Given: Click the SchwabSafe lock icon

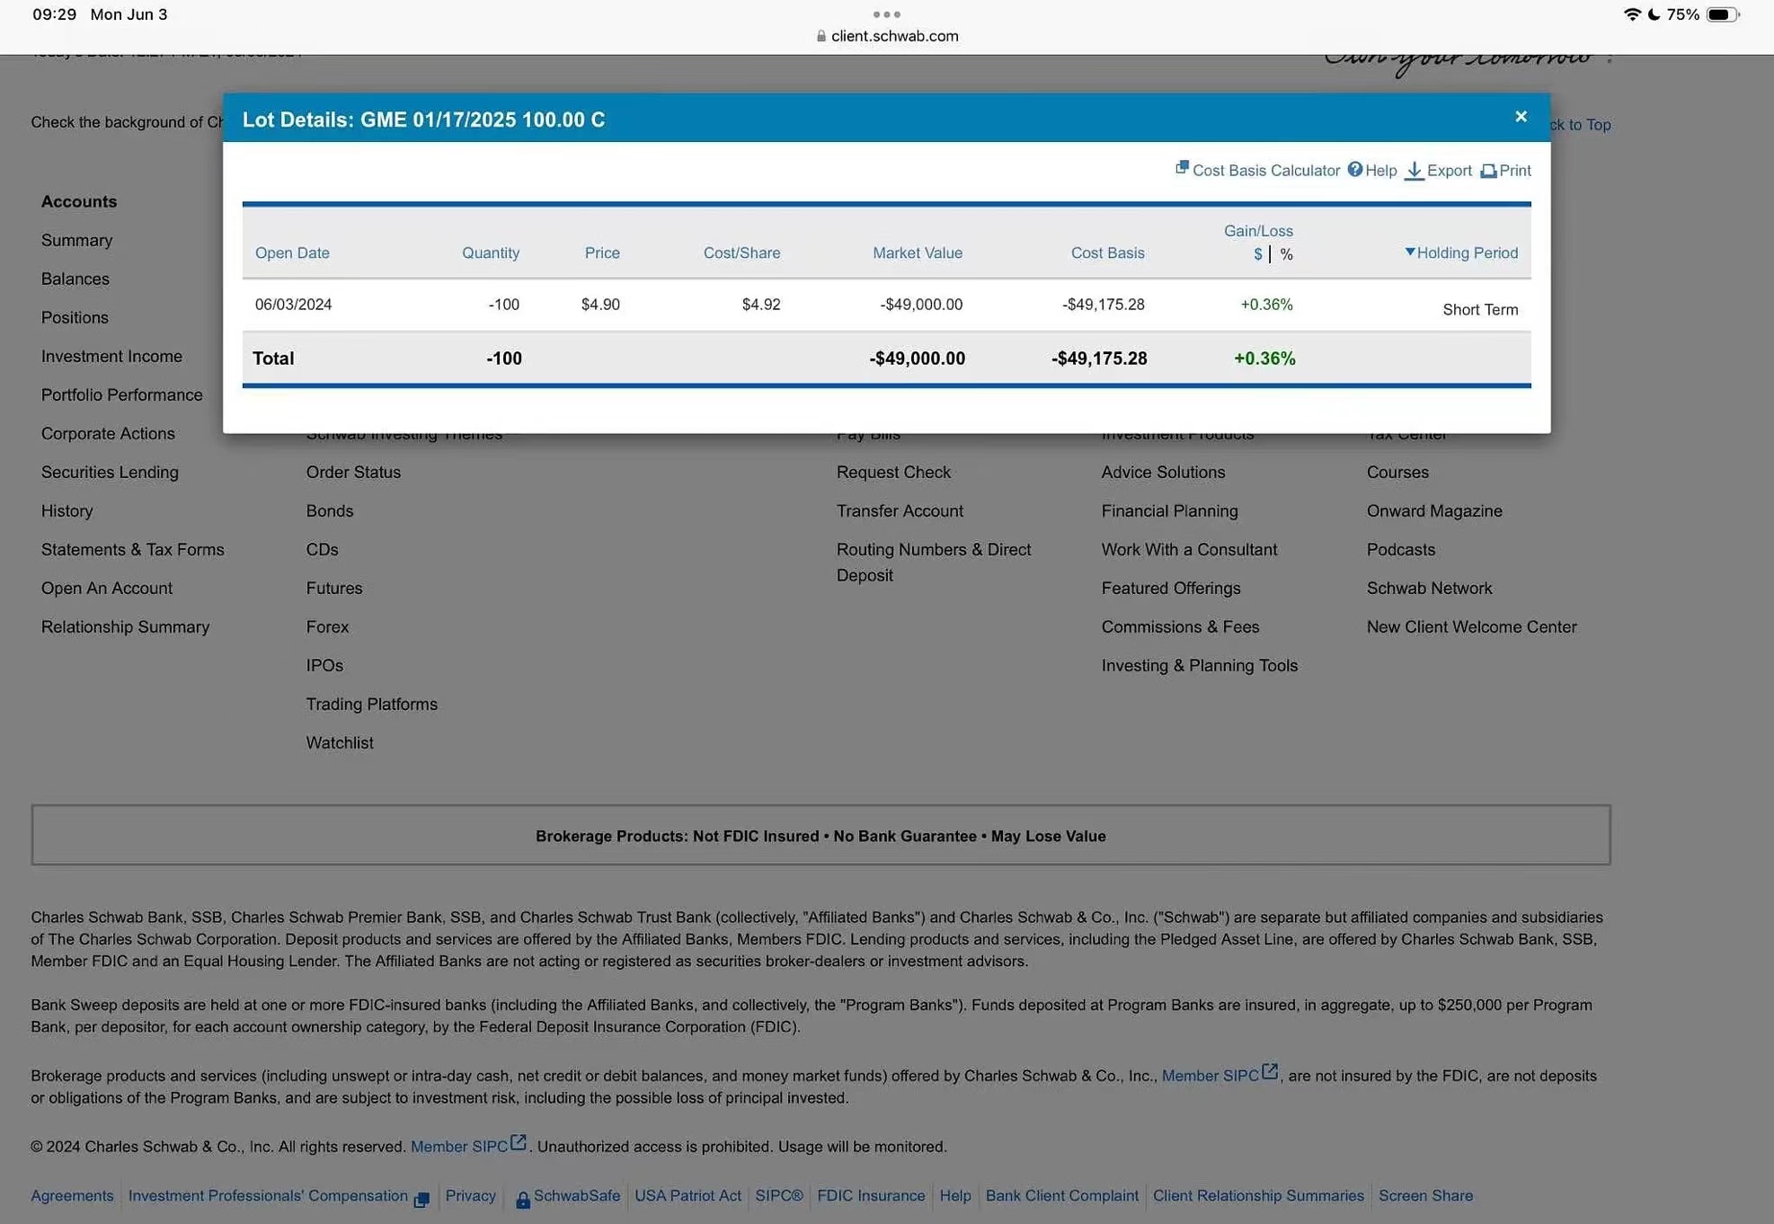Looking at the screenshot, I should (522, 1199).
